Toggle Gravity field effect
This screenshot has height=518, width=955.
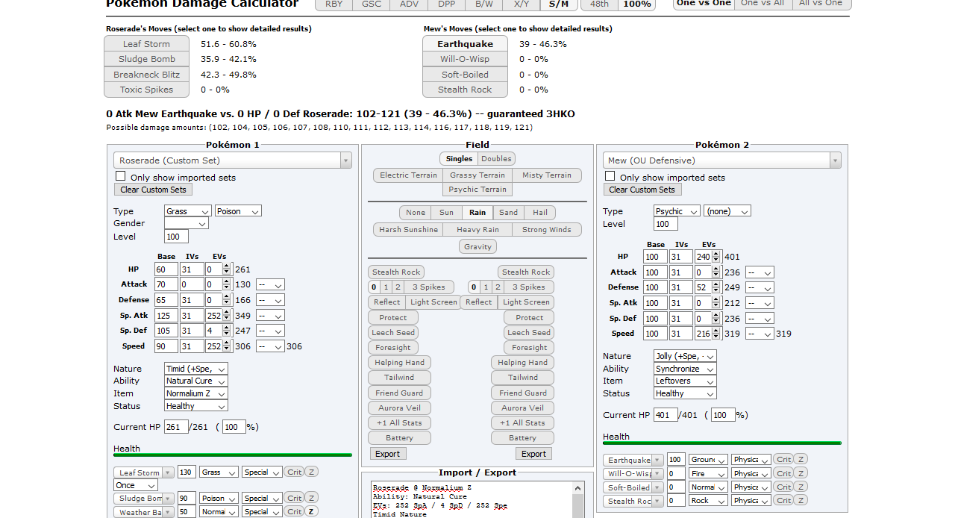477,247
